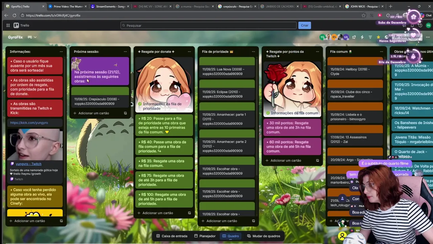The image size is (433, 244).
Task: Click the blue Criar button
Action: tap(304, 25)
